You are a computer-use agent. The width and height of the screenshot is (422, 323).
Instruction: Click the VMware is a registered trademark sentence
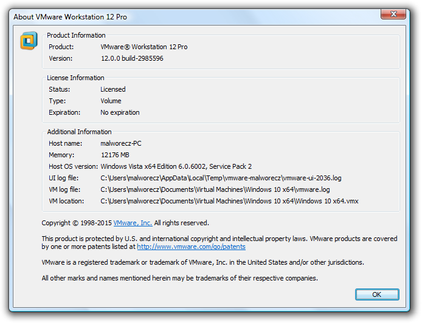click(x=202, y=262)
